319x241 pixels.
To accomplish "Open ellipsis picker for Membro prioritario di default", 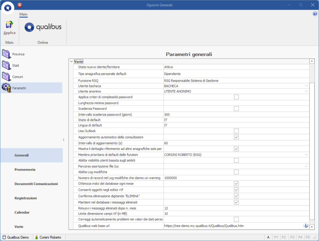I will (x=306, y=154).
